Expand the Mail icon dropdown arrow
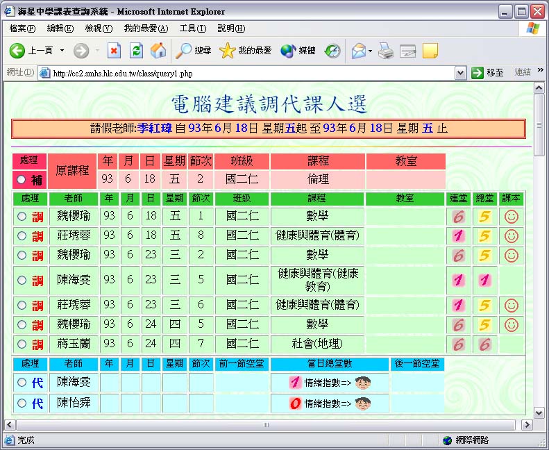The image size is (549, 450). 370,51
